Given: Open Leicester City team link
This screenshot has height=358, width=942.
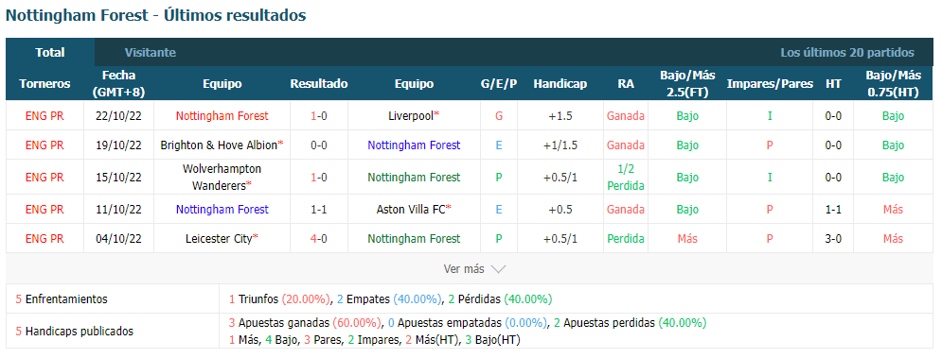Looking at the screenshot, I should (222, 239).
